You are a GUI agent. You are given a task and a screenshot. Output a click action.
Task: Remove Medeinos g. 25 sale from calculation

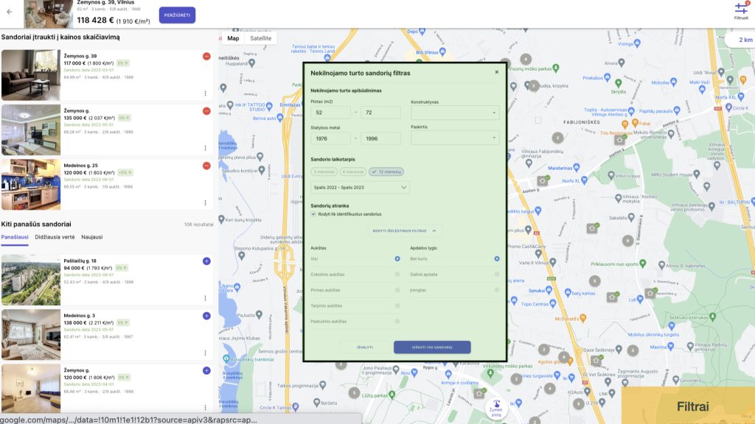(x=206, y=166)
